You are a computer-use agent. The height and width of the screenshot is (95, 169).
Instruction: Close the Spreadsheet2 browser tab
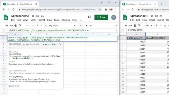pos(36,4)
